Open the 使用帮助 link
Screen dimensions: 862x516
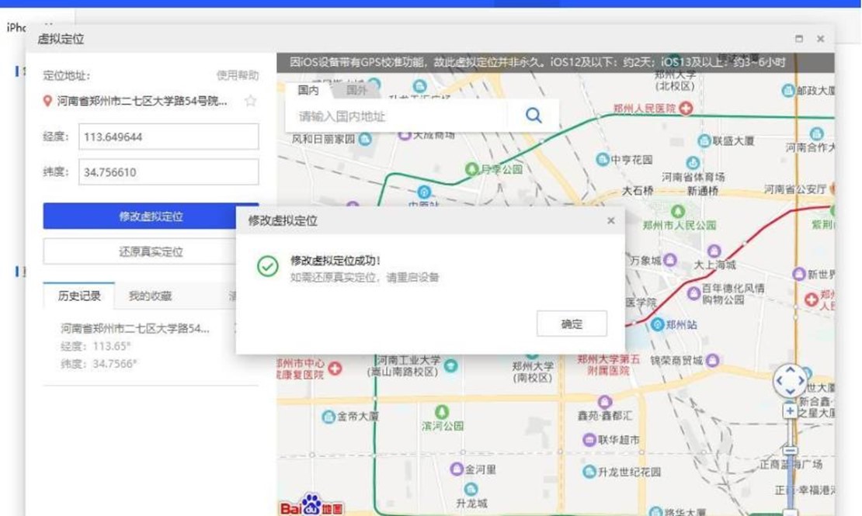237,75
